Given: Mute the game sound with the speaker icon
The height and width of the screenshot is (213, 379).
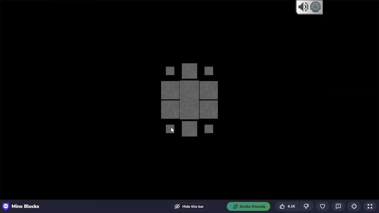Looking at the screenshot, I should coord(303,7).
